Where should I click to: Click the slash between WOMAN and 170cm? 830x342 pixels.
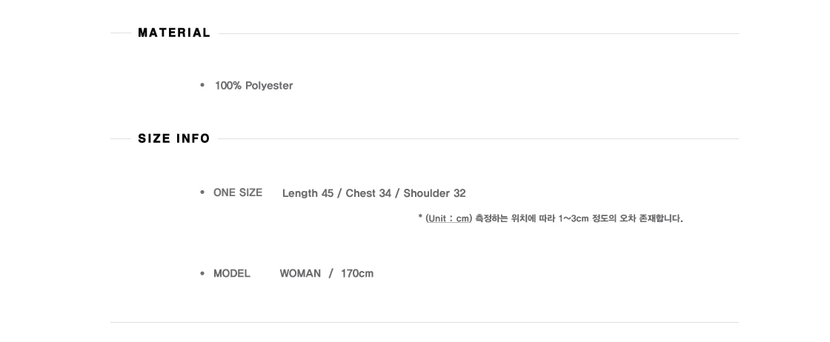(x=331, y=273)
